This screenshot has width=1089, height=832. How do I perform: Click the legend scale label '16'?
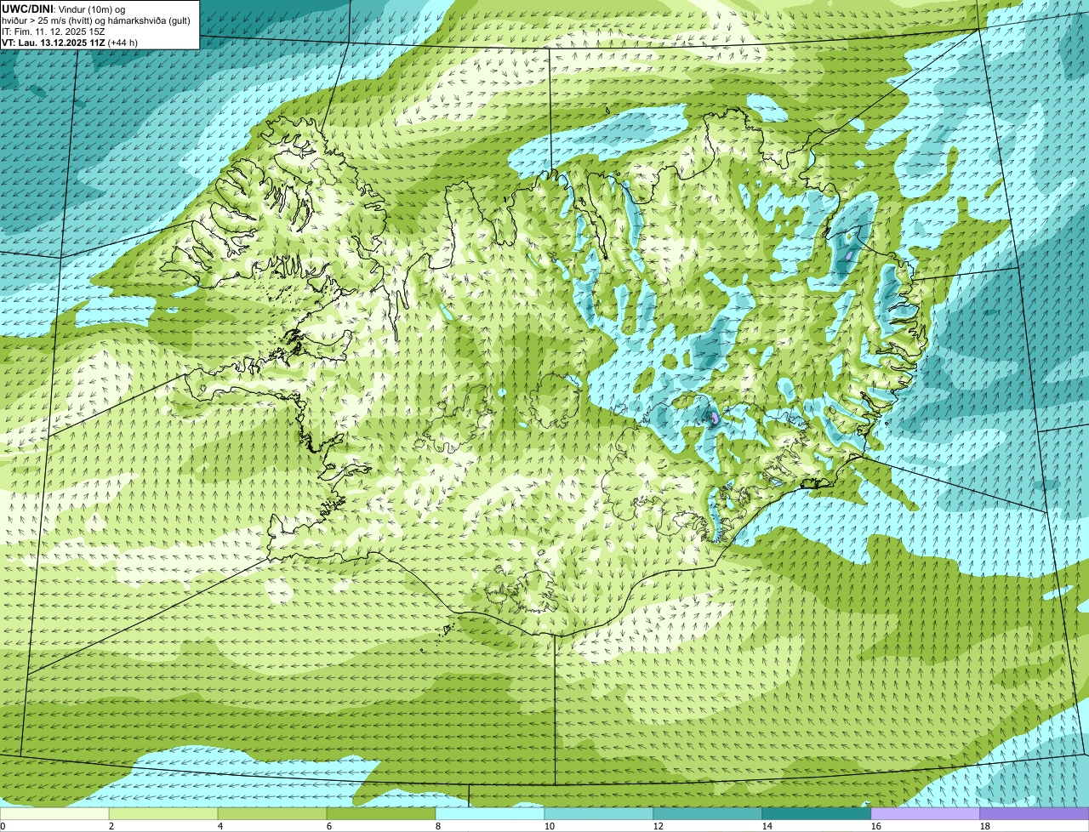[876, 826]
